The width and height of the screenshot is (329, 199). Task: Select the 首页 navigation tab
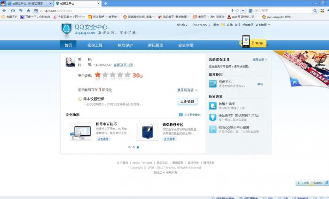point(68,45)
